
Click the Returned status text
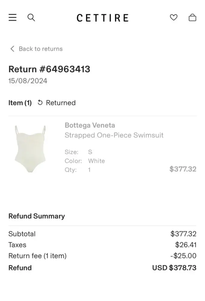pos(61,103)
